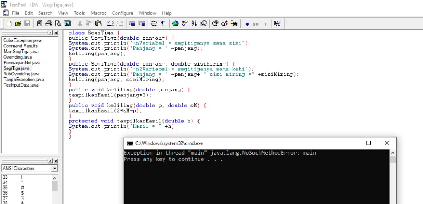Screen dimensions: 423x204
Task: Click the Play Macro triangle icon
Action: (266, 24)
